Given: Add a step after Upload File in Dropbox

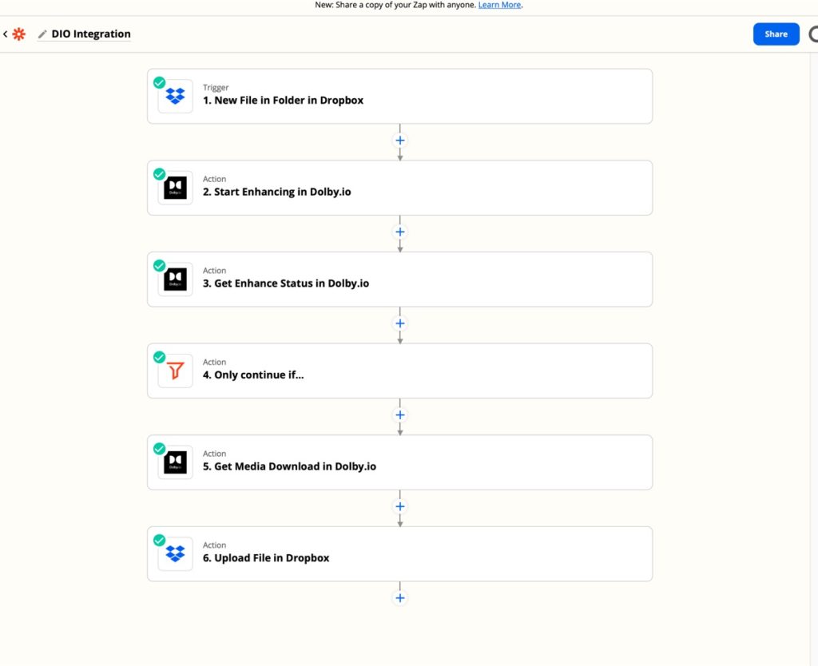Looking at the screenshot, I should pyautogui.click(x=400, y=597).
